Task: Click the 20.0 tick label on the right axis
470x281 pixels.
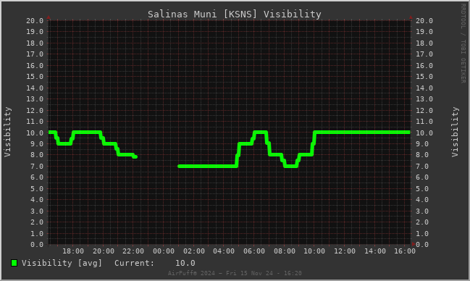Action: click(424, 21)
